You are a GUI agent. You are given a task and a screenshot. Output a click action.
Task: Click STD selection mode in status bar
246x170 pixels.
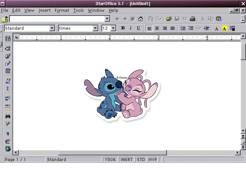pyautogui.click(x=141, y=160)
